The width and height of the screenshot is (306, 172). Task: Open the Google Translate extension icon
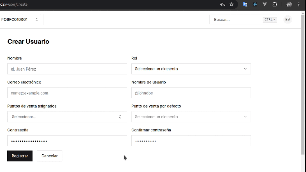point(245,4)
